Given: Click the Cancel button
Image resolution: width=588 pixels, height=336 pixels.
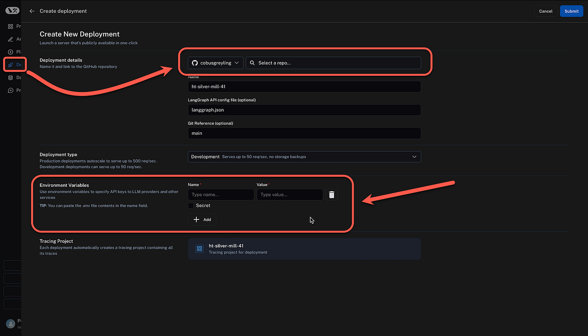Looking at the screenshot, I should (546, 11).
